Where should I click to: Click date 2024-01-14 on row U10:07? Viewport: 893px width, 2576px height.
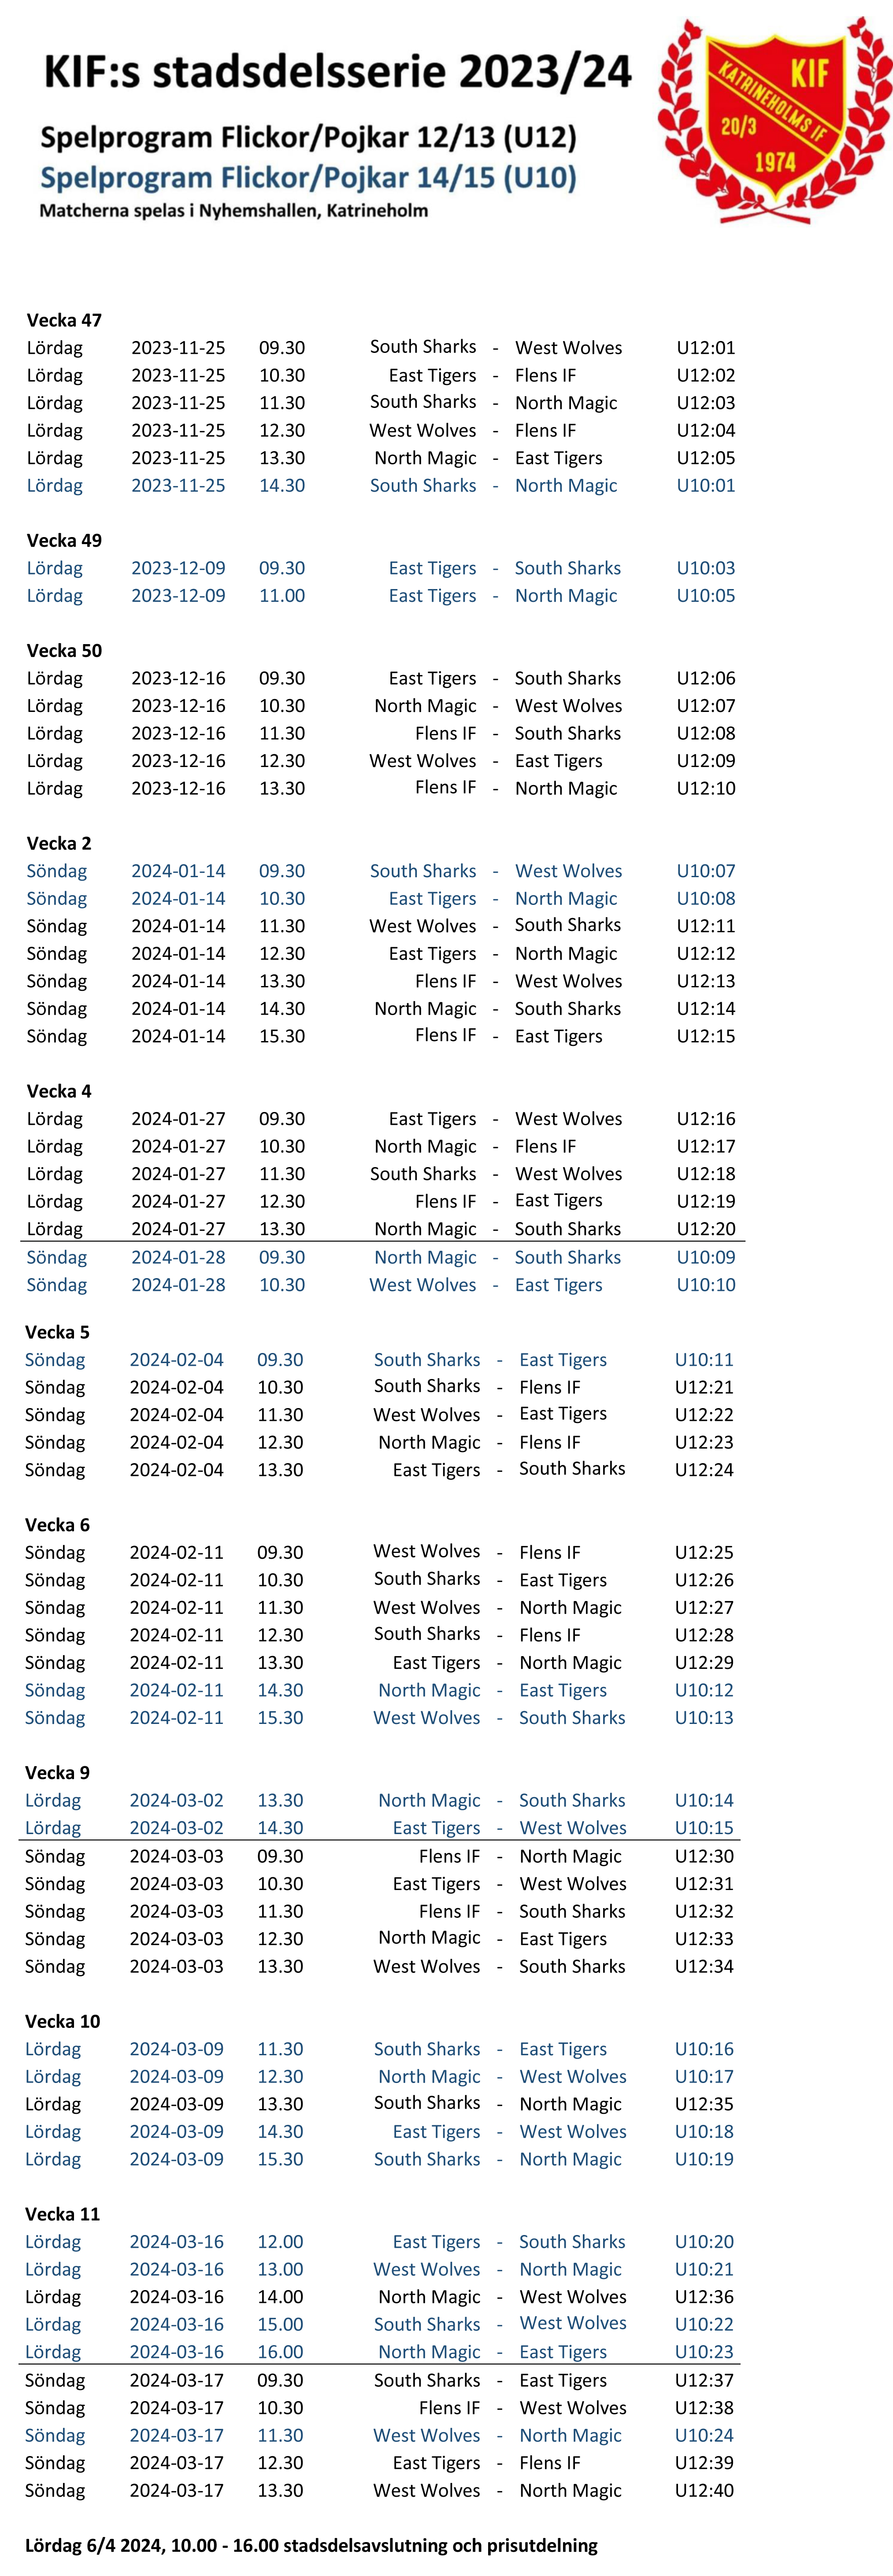click(x=178, y=871)
